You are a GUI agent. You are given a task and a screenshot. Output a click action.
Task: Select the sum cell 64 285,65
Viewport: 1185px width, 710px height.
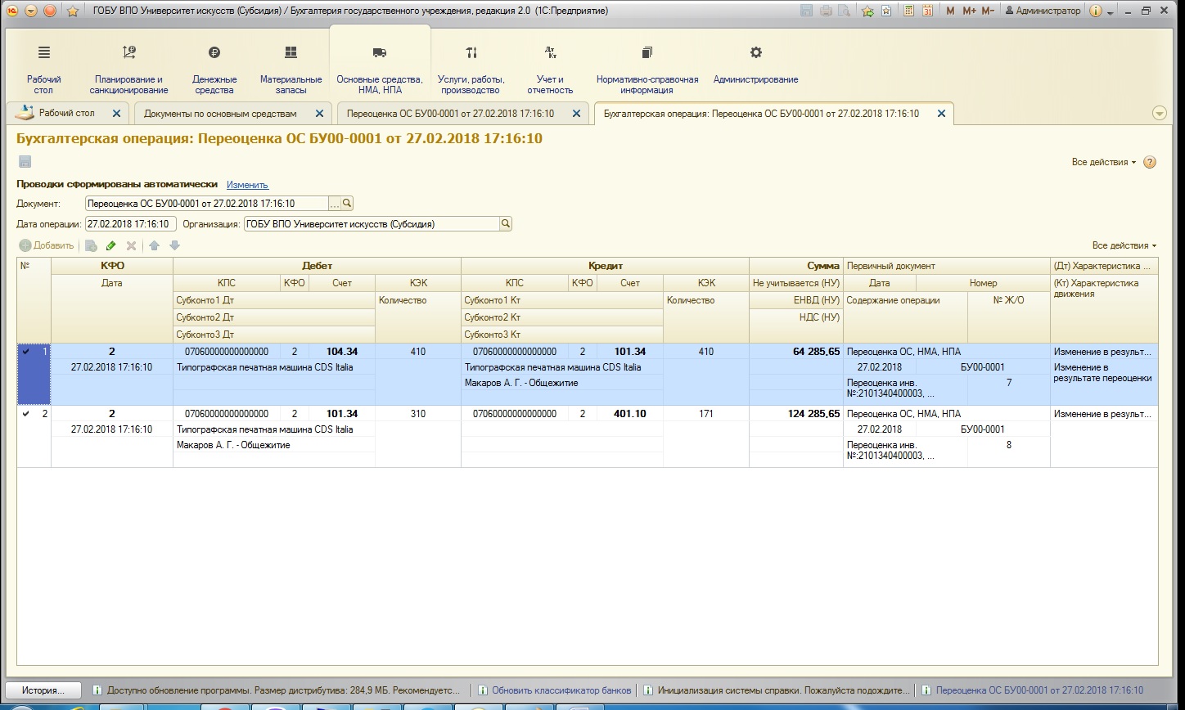(796, 352)
